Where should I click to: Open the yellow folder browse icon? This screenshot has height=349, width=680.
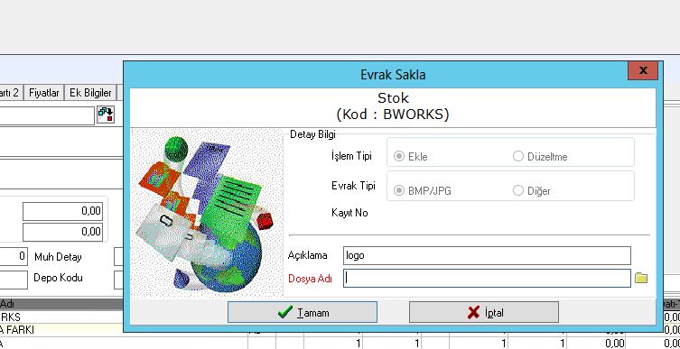641,278
